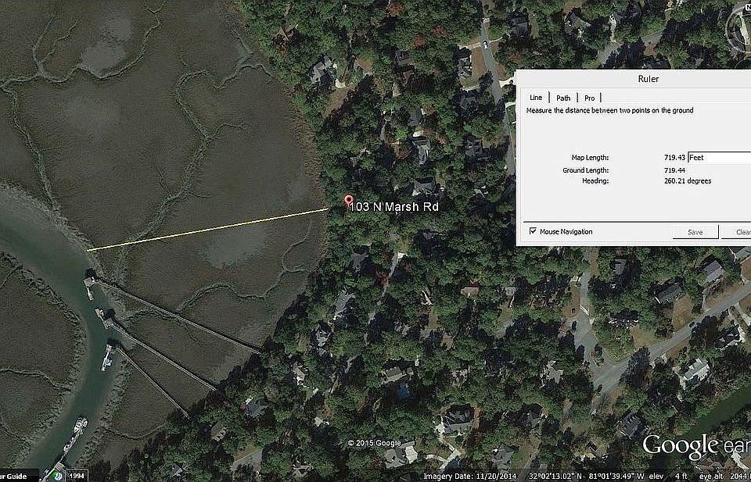Click the 1994 historical imagery year

[77, 477]
